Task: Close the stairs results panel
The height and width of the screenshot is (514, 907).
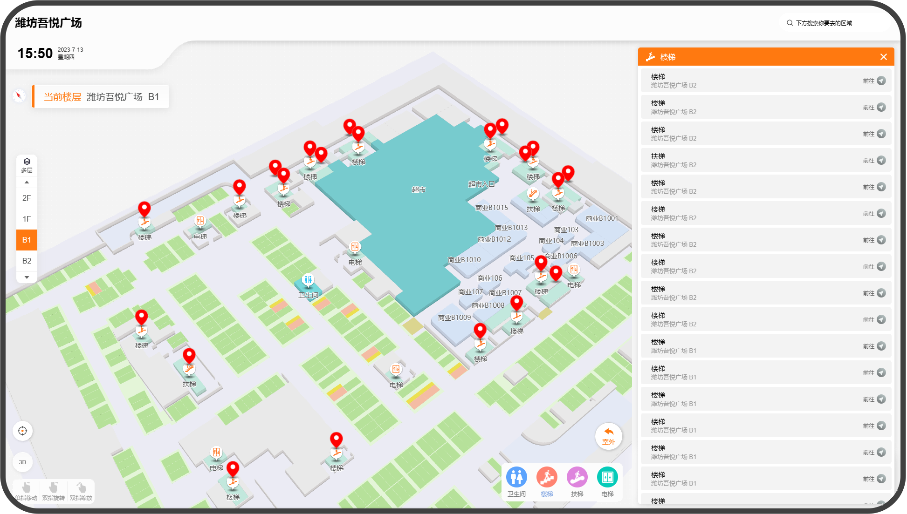Action: pyautogui.click(x=883, y=57)
